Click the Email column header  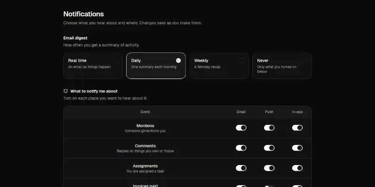point(241,112)
